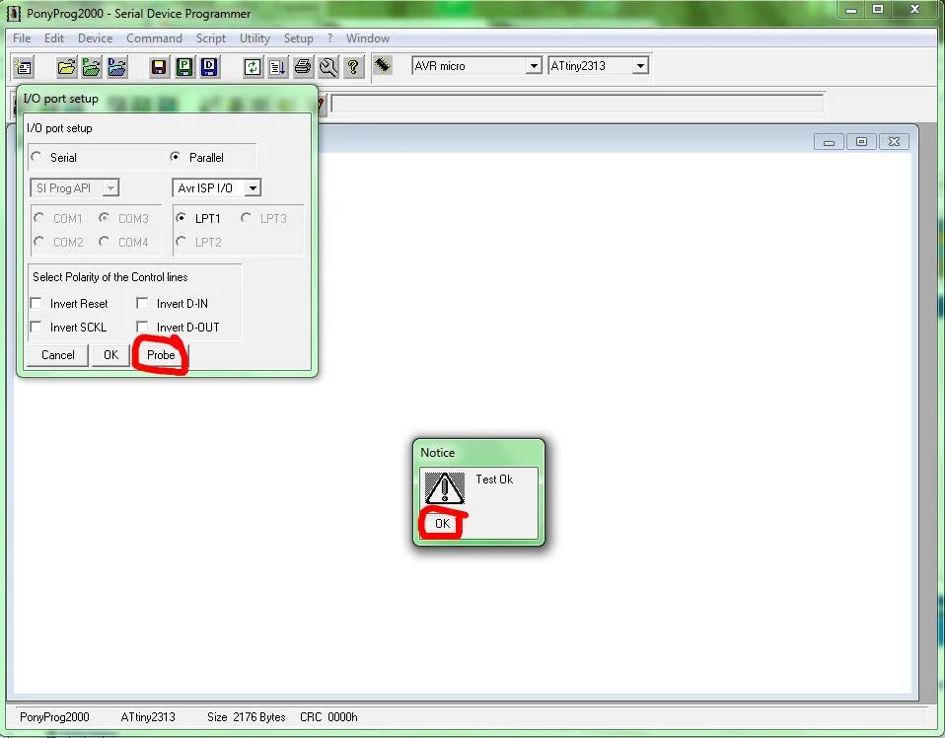This screenshot has width=945, height=738.
Task: Open the ATtiny2313 device type dropdown
Action: pos(640,66)
